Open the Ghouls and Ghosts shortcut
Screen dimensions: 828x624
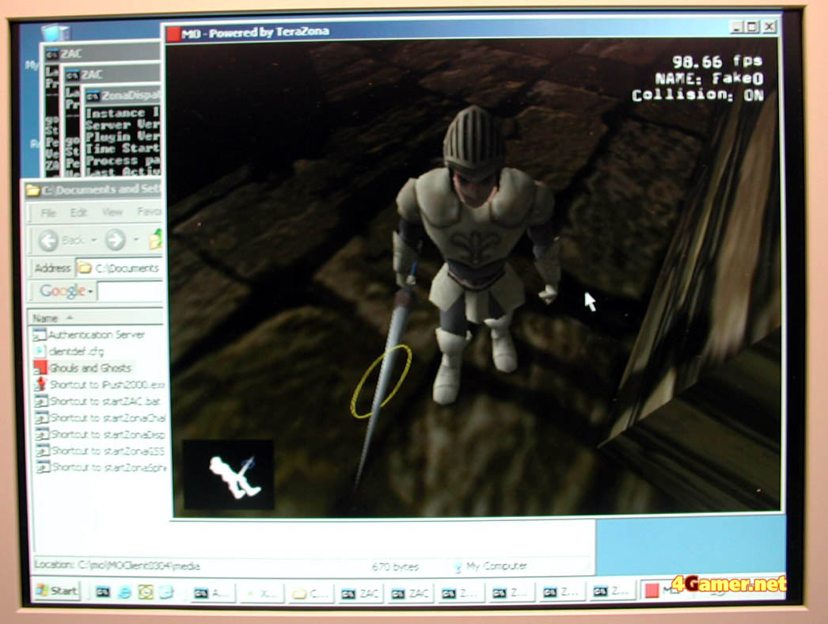[90, 367]
